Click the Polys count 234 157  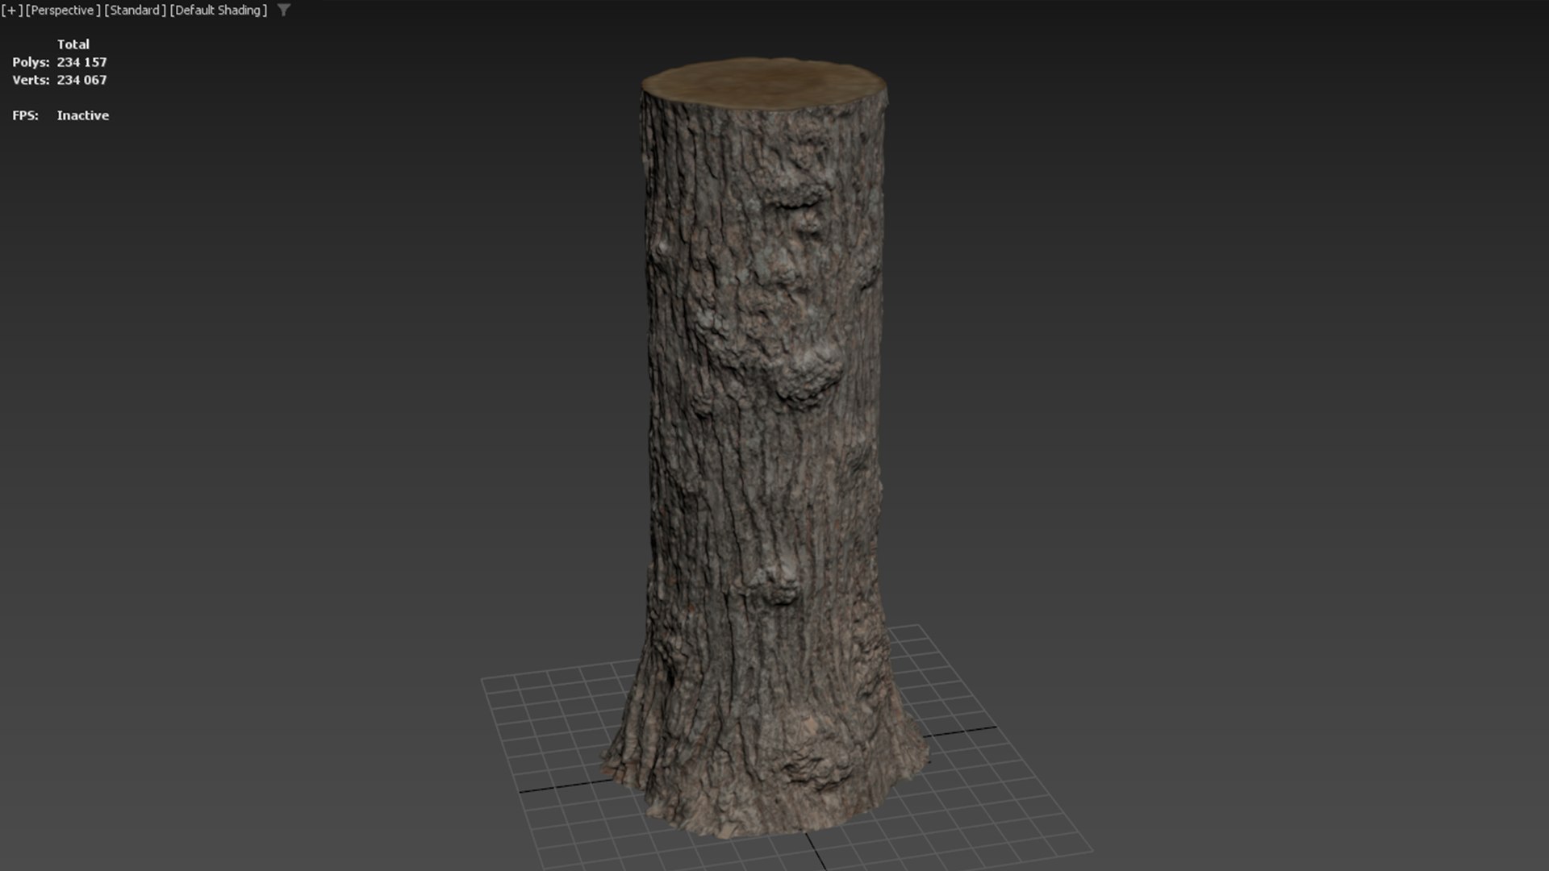(81, 62)
